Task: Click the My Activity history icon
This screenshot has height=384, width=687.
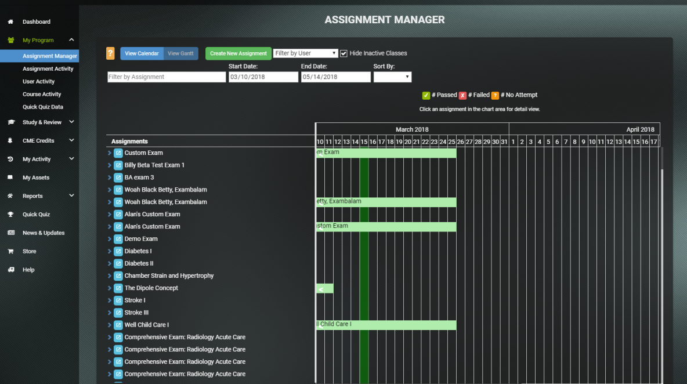Action: 10,159
